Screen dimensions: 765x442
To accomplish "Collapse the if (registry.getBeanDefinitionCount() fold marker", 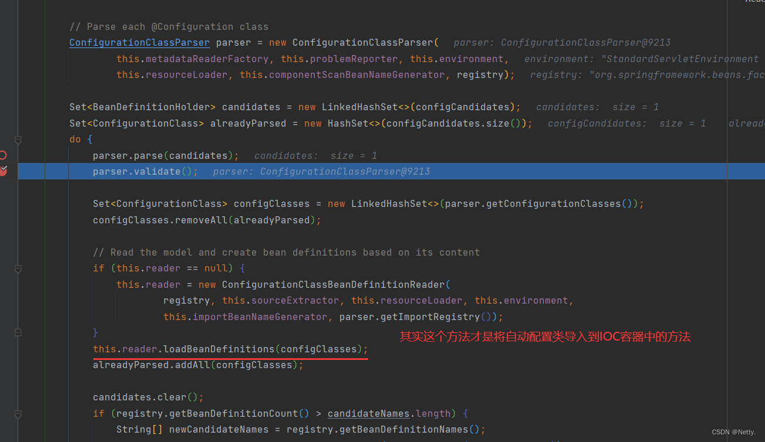I will pos(18,414).
